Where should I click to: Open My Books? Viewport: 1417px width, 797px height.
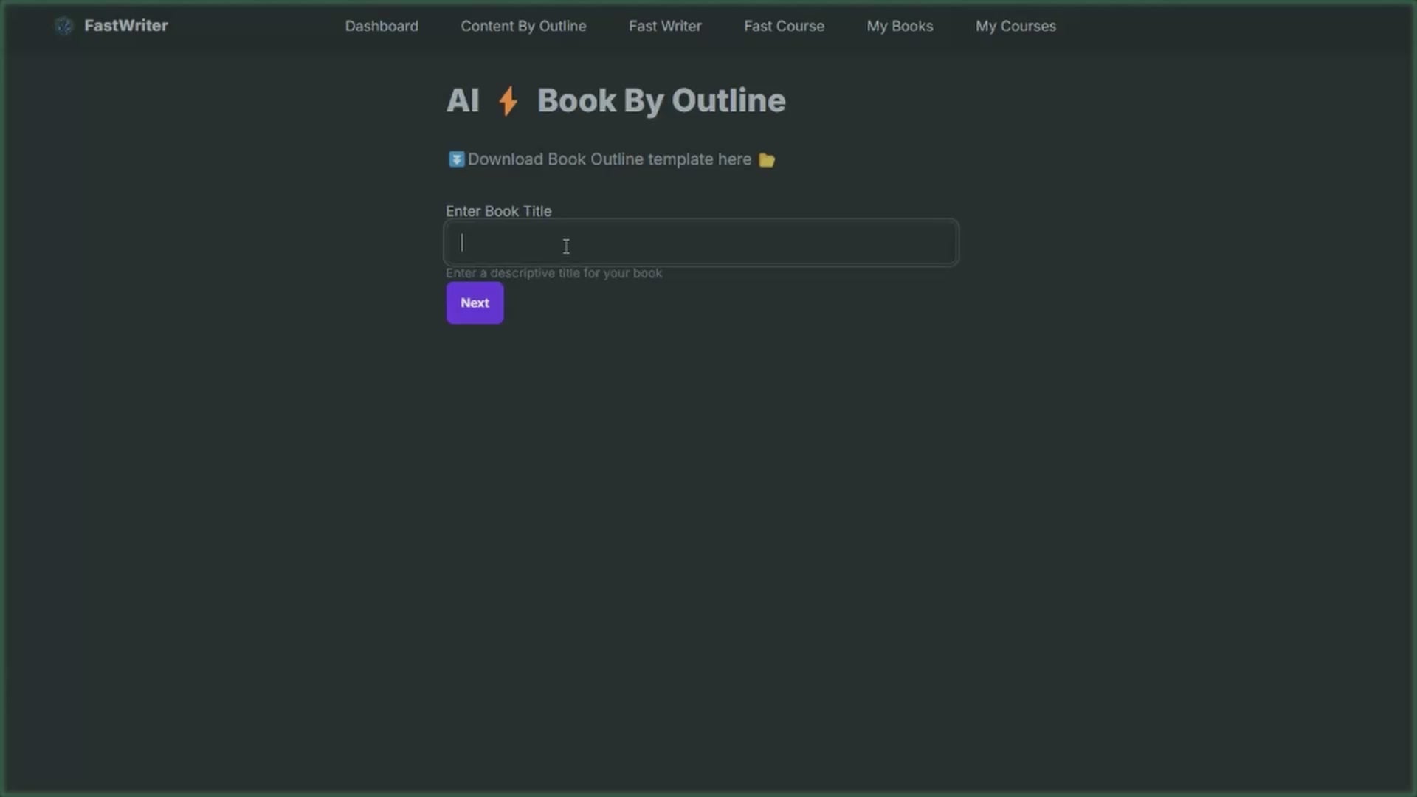(900, 27)
